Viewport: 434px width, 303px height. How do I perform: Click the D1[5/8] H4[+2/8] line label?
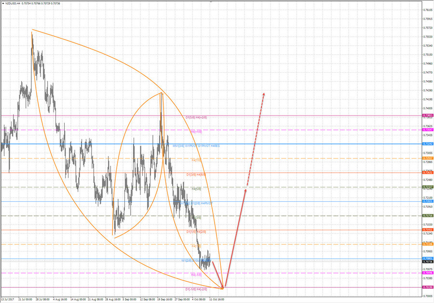pos(196,118)
